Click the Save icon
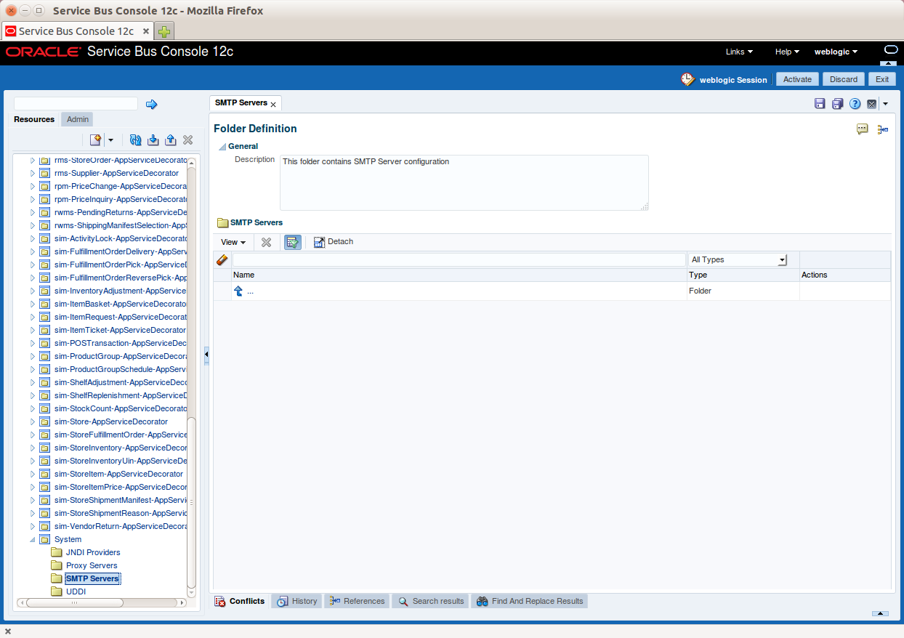The height and width of the screenshot is (638, 904). click(820, 104)
